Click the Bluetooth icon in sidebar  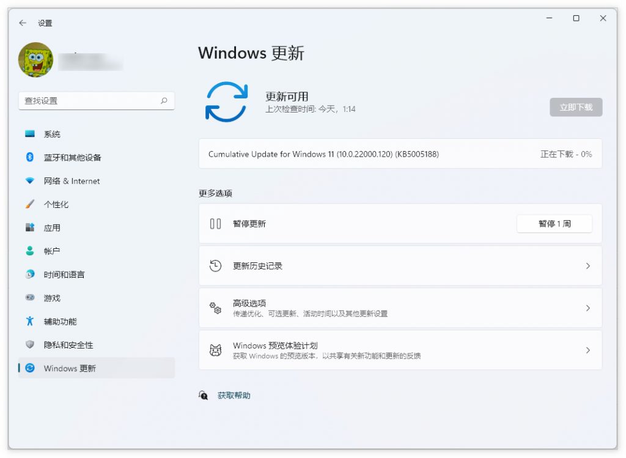(30, 157)
